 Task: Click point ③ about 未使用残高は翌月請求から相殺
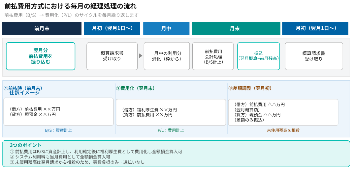[77, 162]
